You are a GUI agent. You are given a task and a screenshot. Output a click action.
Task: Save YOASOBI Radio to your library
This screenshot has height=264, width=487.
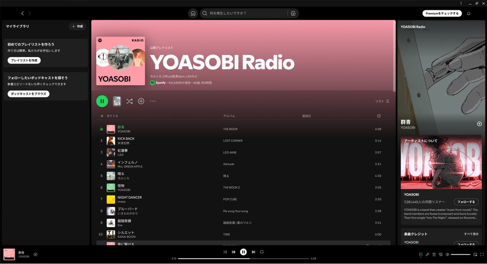click(141, 101)
